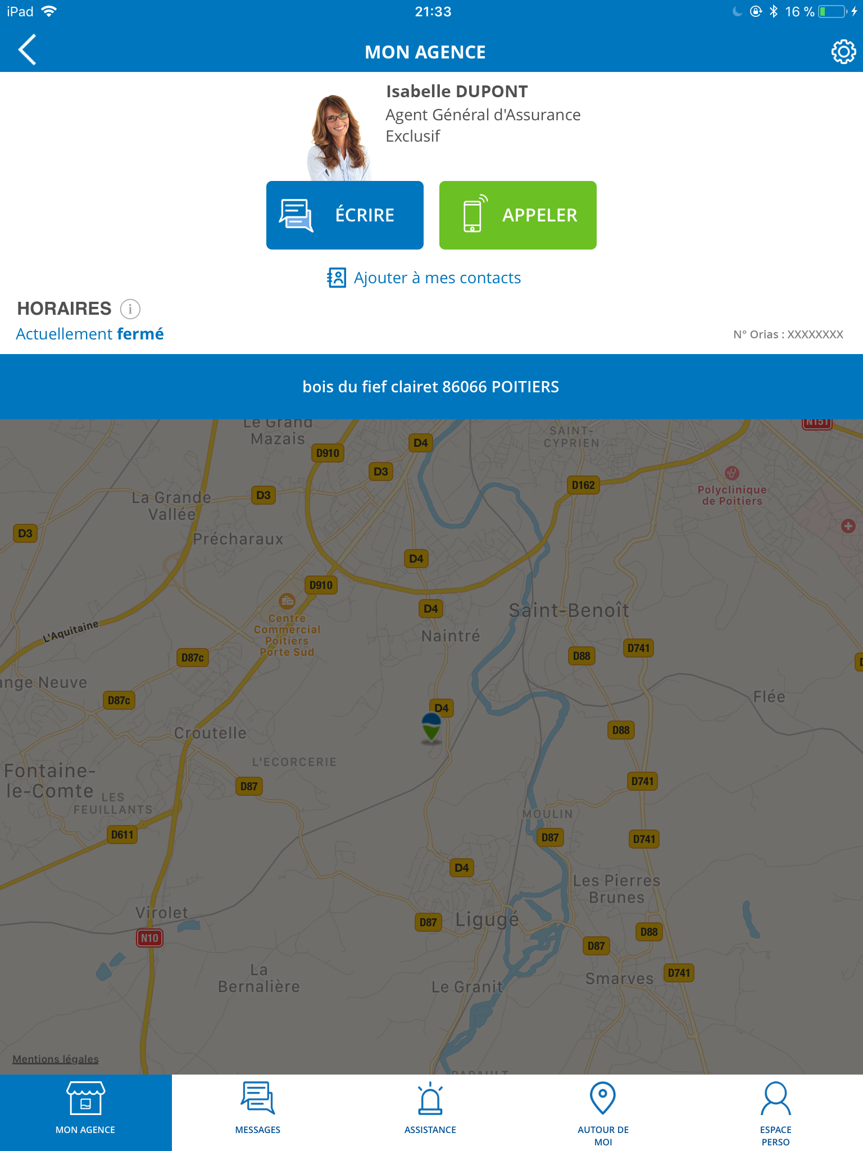
Task: Tap the D162 road badge on map
Action: tap(583, 485)
